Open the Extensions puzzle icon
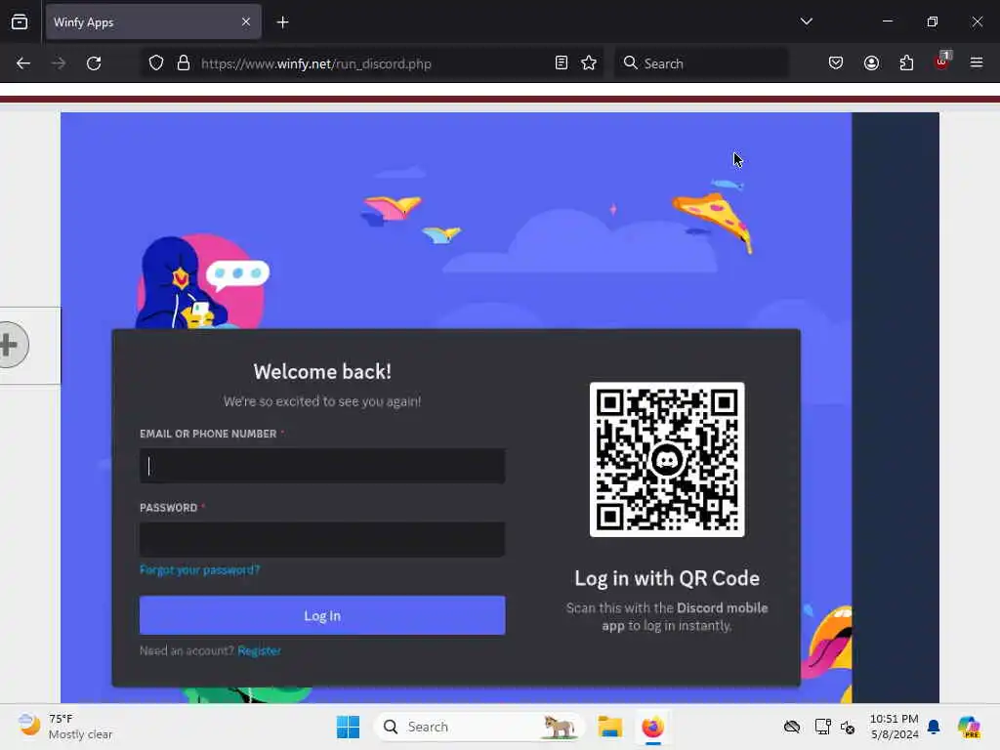This screenshot has width=1000, height=750. [x=906, y=63]
